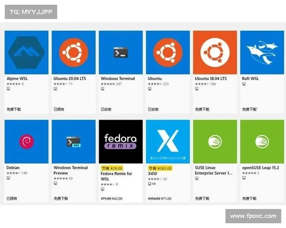Click free download under Raft WSL
Image resolution: width=286 pixels, height=228 pixels.
[x=250, y=109]
